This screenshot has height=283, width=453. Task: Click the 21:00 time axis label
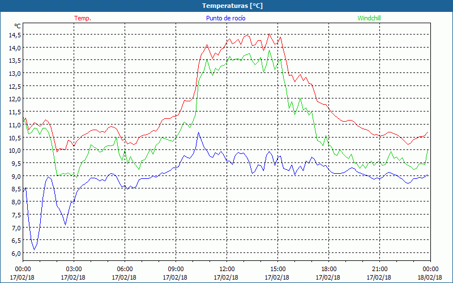pos(379,269)
